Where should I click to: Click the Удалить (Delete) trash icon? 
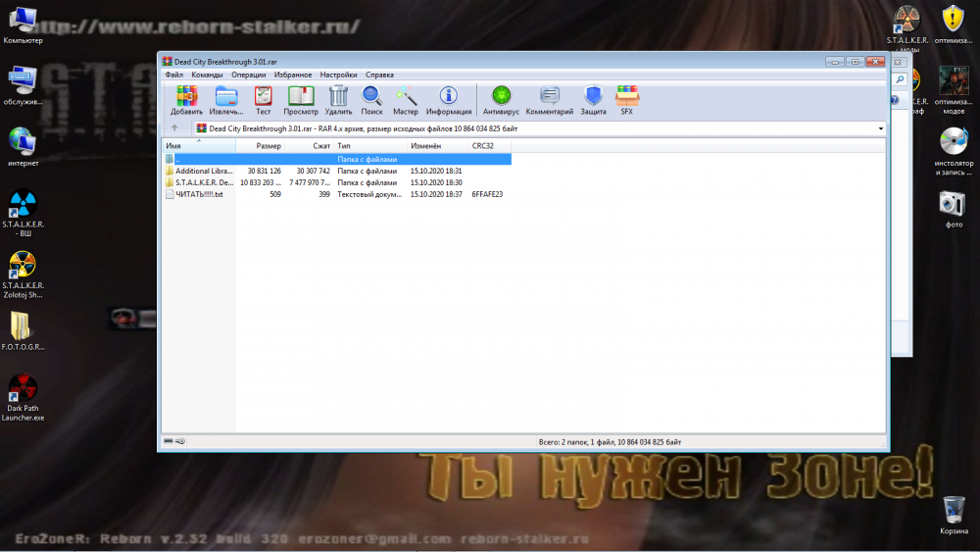click(x=338, y=100)
